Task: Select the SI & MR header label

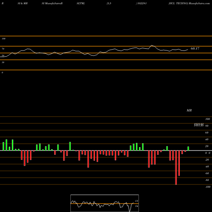Action: pyautogui.click(x=22, y=3)
